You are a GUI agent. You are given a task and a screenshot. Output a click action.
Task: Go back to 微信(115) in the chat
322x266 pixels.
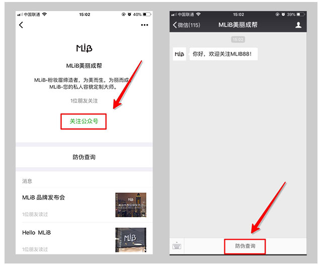pos(187,25)
